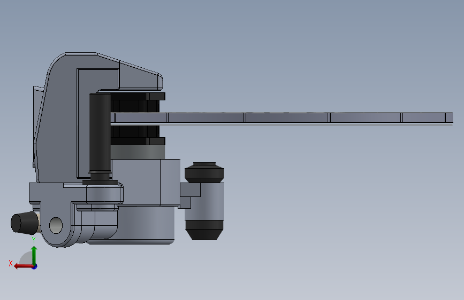Pick the round mounting hole in caliper lug
This screenshot has height=300, width=464.
pyautogui.click(x=56, y=225)
